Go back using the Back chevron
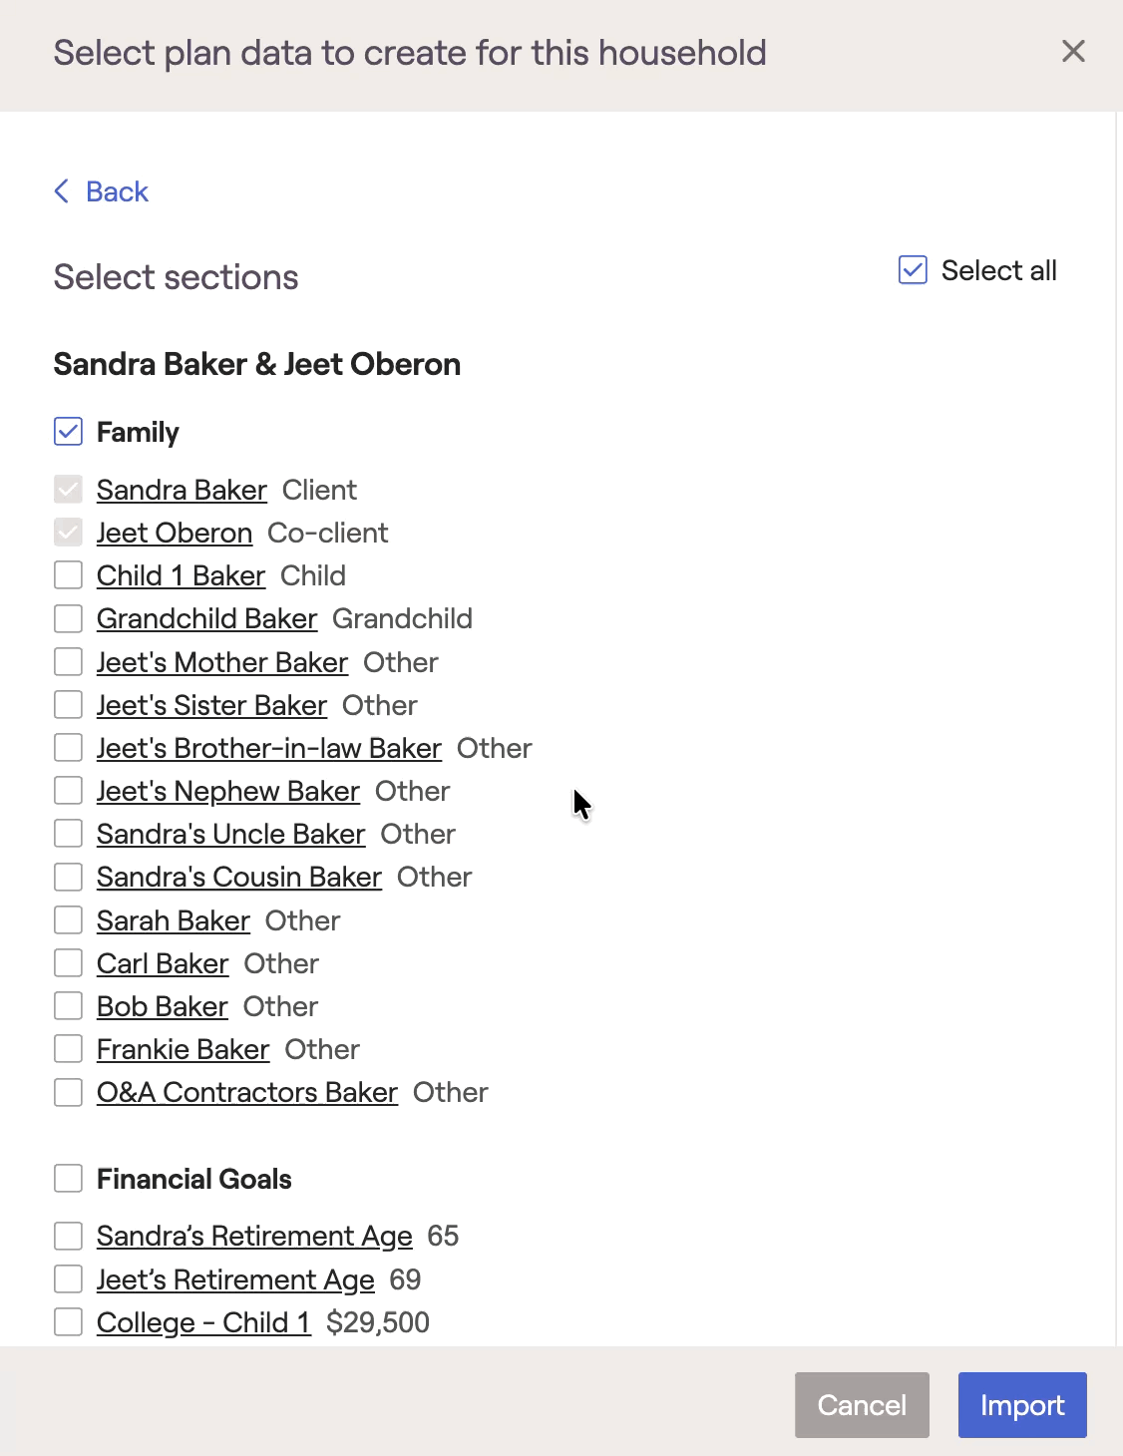The height and width of the screenshot is (1456, 1123). (x=63, y=191)
